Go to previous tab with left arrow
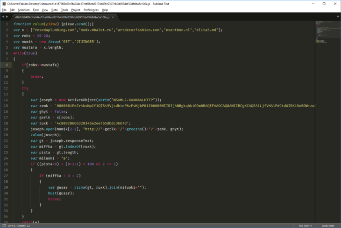 click(x=3, y=16)
